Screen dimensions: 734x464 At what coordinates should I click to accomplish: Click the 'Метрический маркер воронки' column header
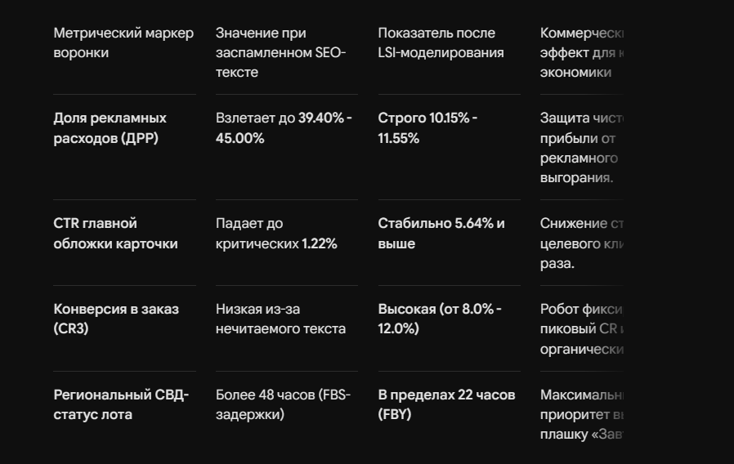click(123, 43)
